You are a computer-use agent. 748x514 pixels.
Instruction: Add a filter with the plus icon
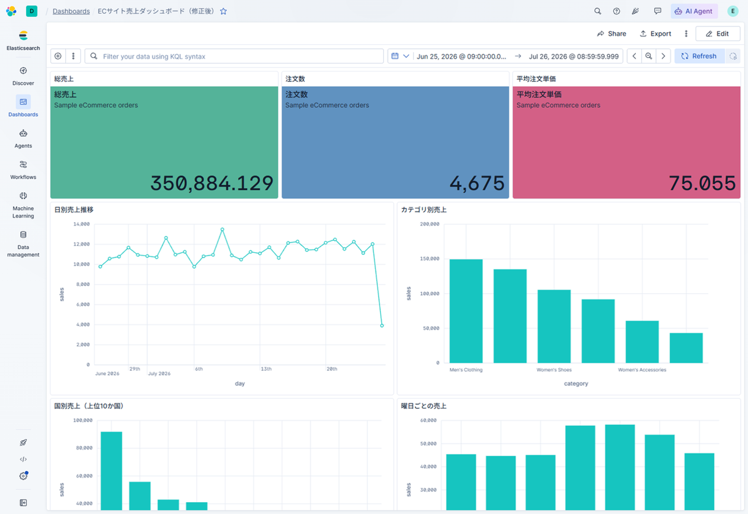(58, 56)
